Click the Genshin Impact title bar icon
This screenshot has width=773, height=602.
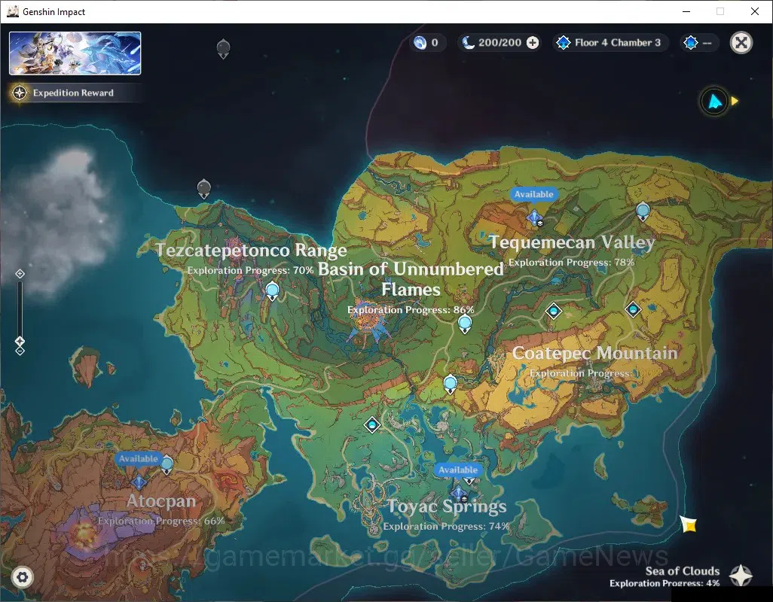13,11
